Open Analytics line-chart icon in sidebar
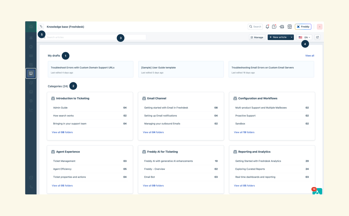The height and width of the screenshot is (216, 349). [x=31, y=110]
